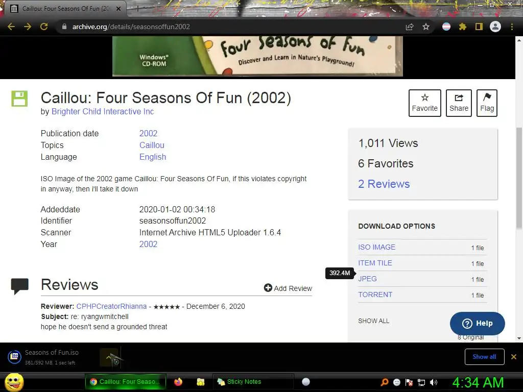Close the downloads bar
The image size is (523, 392).
coord(514,357)
